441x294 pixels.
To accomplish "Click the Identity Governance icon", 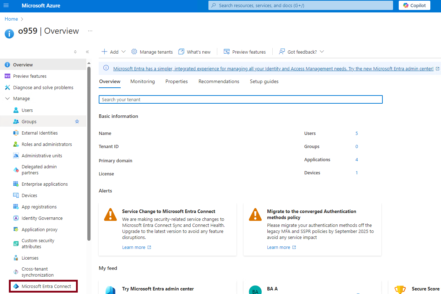I will pos(16,218).
